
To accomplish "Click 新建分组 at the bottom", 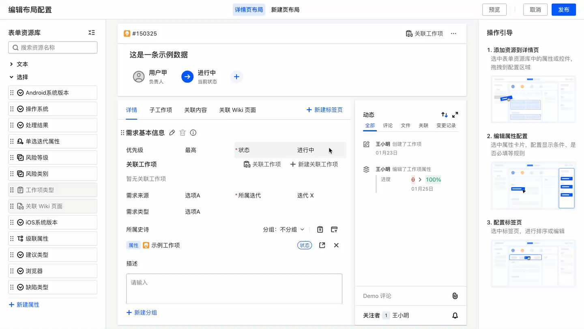I will coord(142,312).
